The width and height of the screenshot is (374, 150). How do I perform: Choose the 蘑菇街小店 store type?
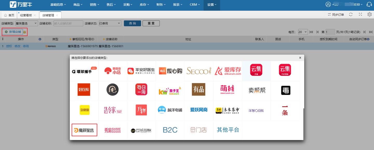(113, 71)
